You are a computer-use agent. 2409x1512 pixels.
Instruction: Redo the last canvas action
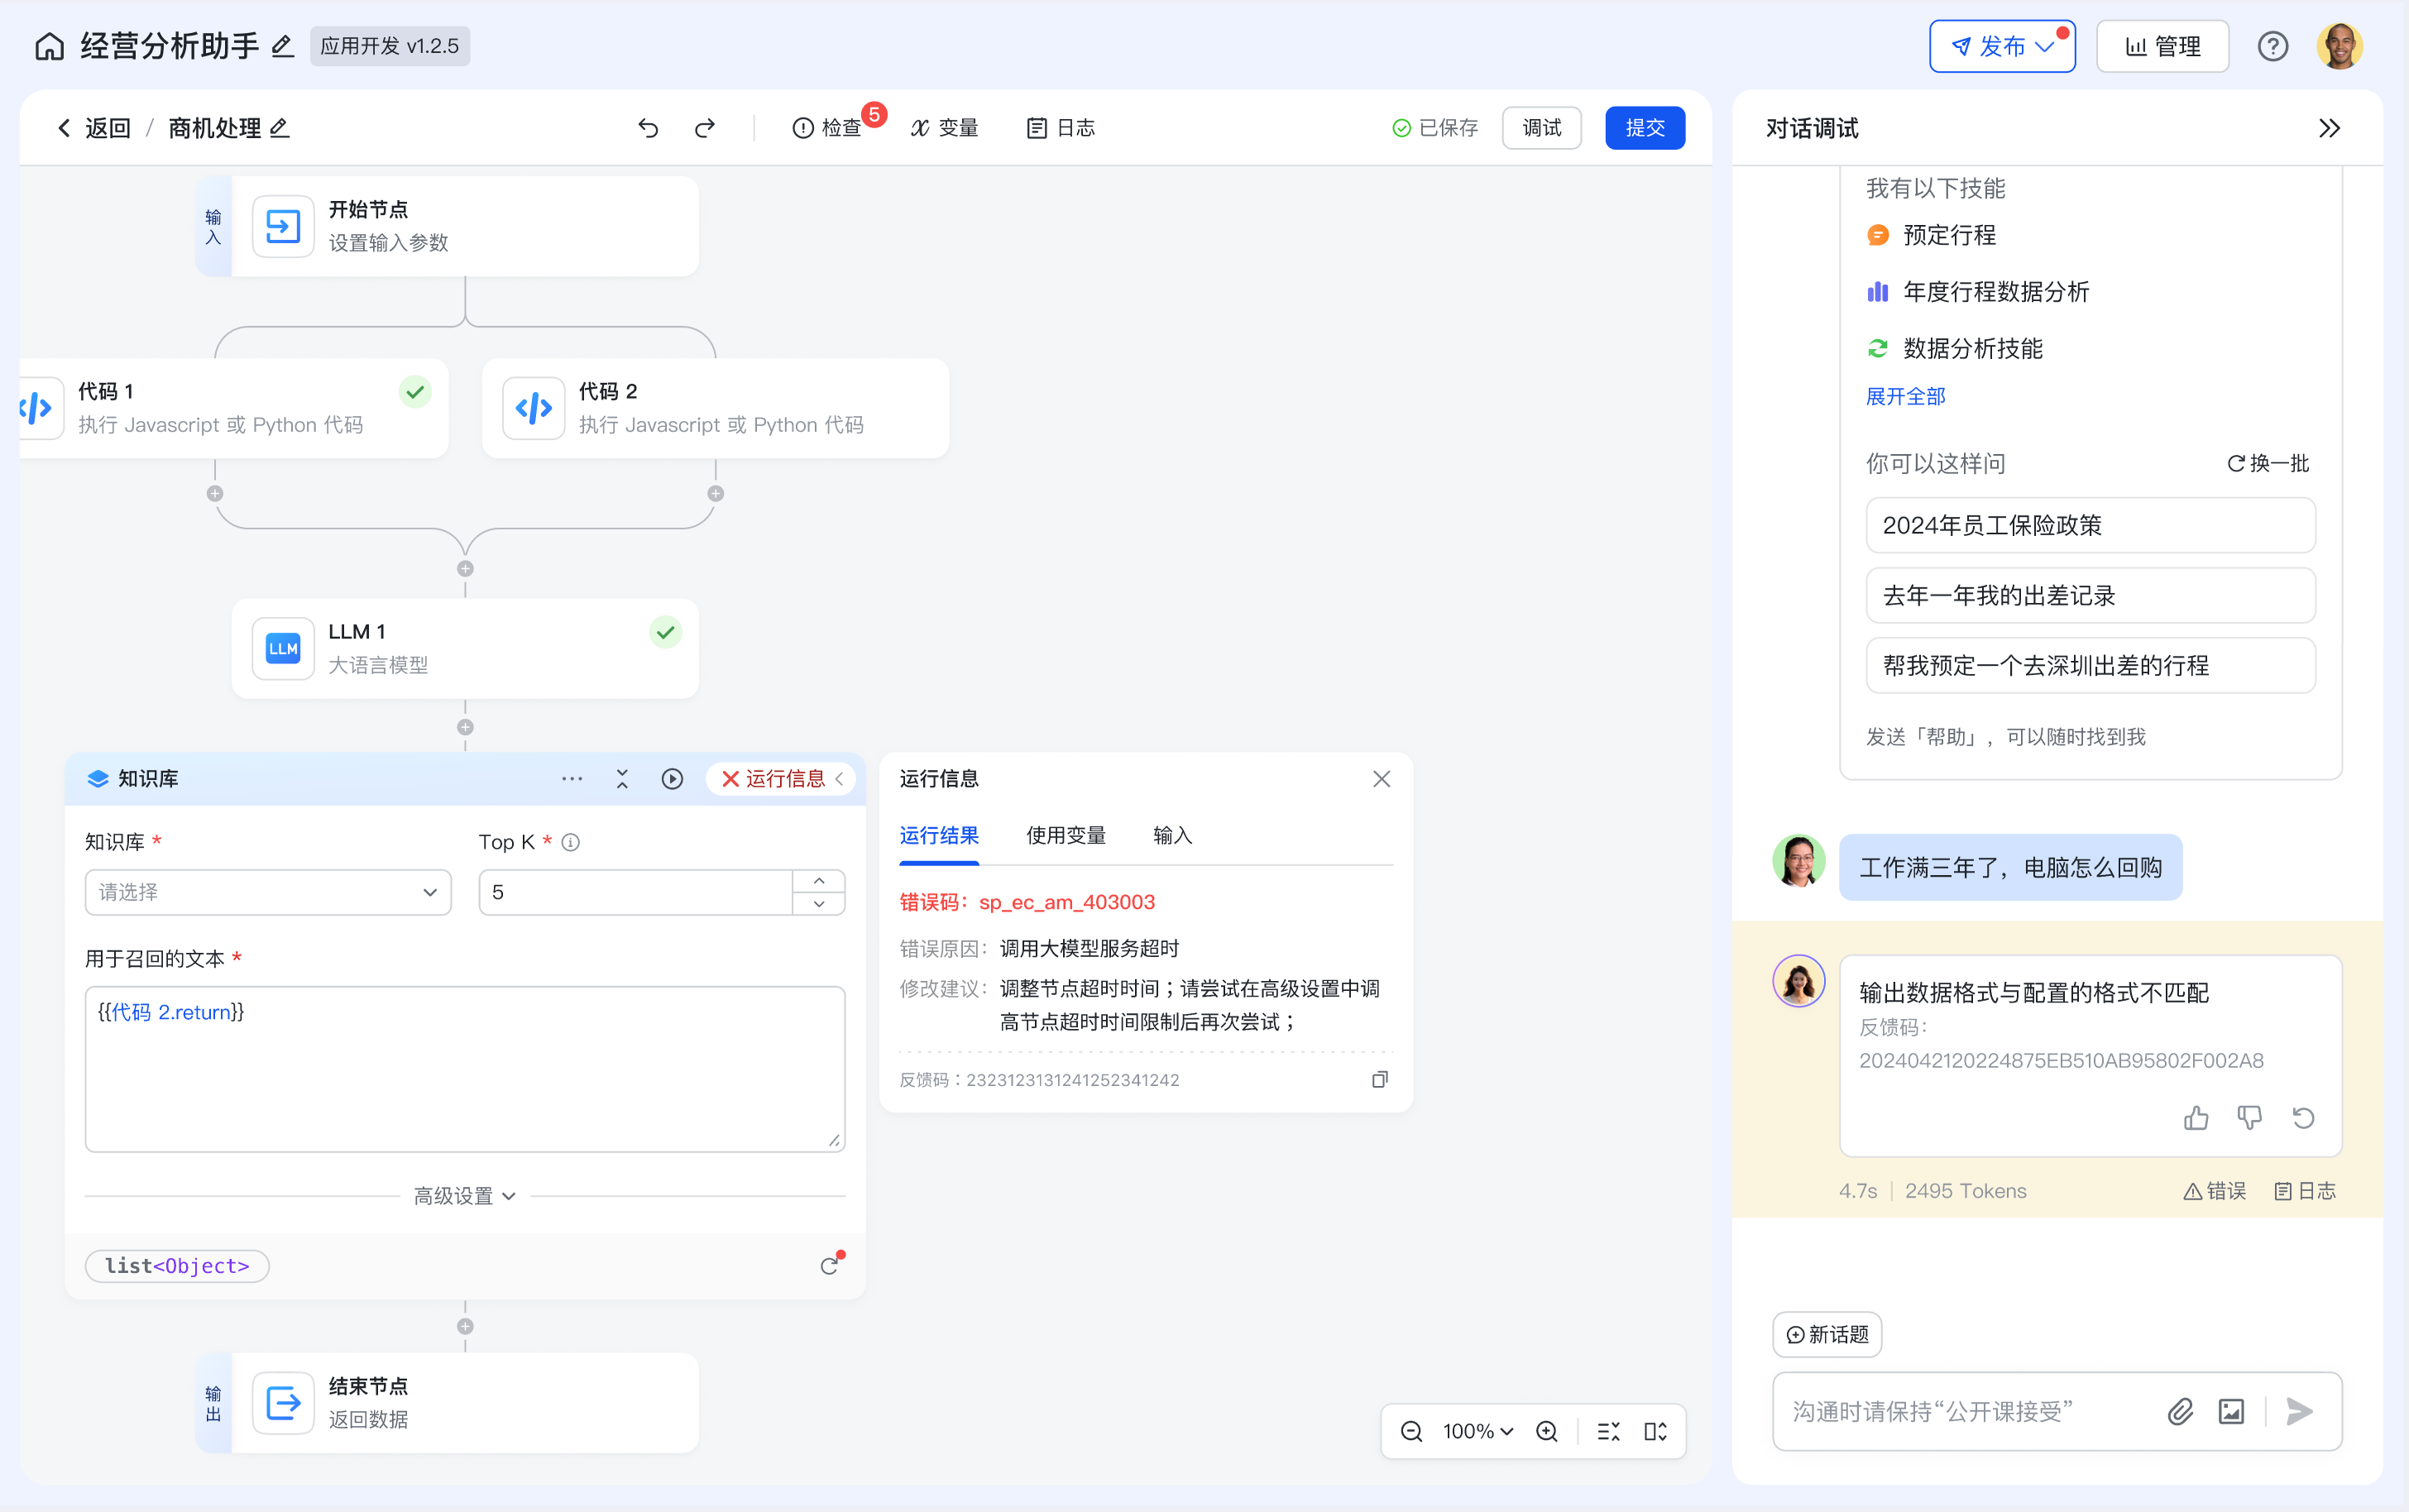click(705, 128)
